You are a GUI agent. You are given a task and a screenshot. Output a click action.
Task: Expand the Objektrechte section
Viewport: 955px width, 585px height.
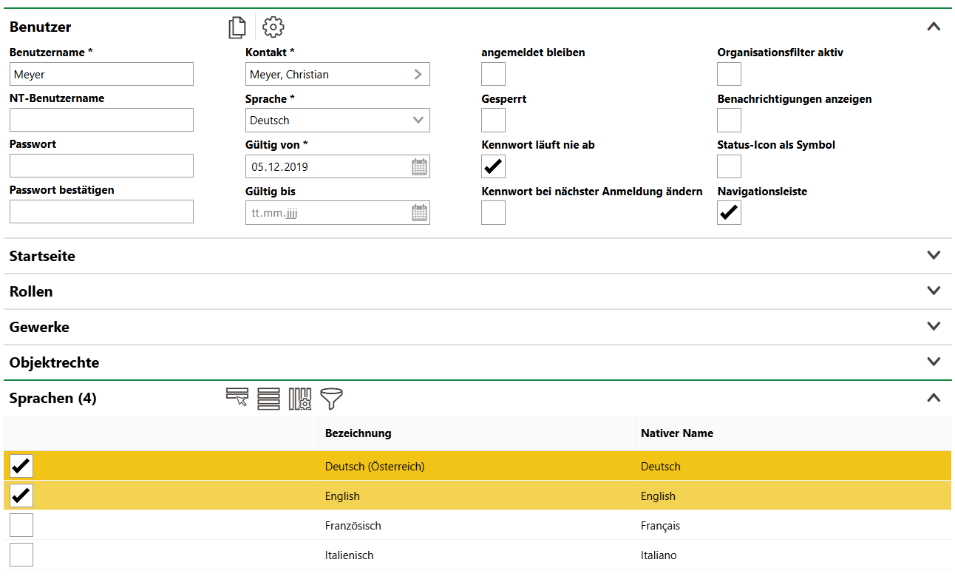[x=934, y=362]
